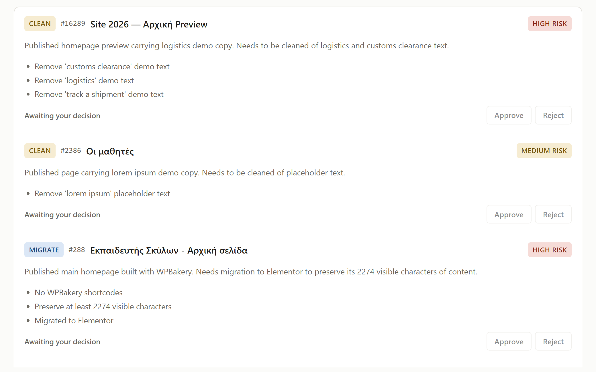Click the MEDIUM RISK tag
This screenshot has height=372, width=596.
tap(544, 151)
